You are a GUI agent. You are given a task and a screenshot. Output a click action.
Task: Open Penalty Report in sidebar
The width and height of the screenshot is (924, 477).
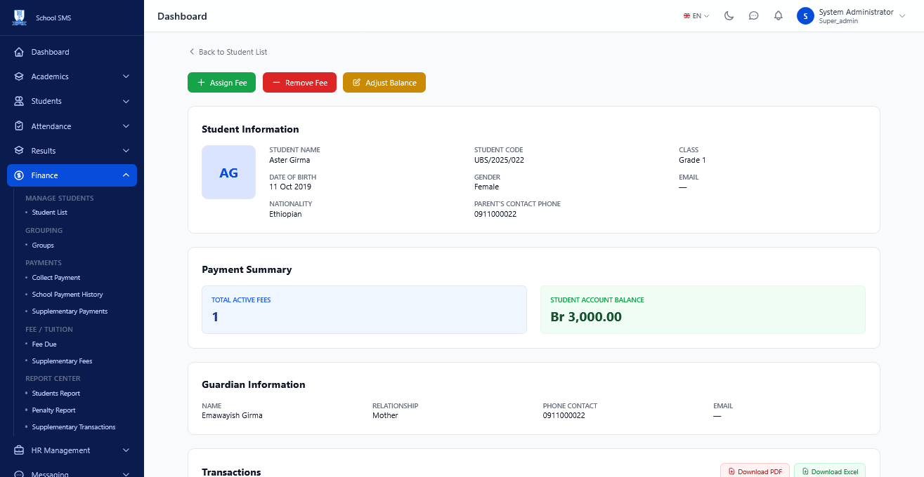point(53,410)
